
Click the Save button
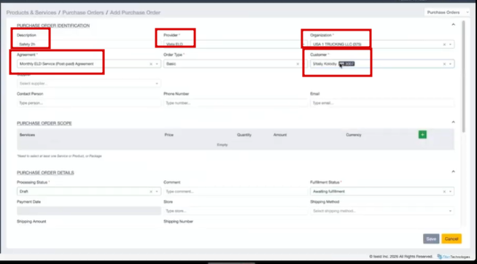pyautogui.click(x=431, y=238)
